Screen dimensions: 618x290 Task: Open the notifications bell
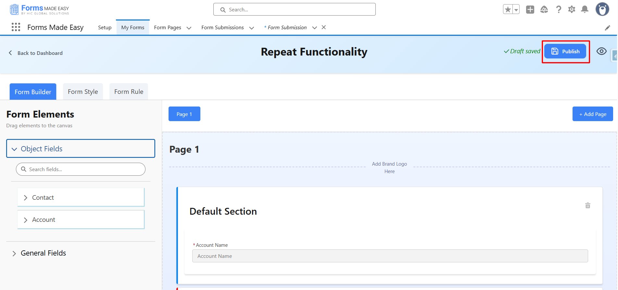(x=585, y=9)
